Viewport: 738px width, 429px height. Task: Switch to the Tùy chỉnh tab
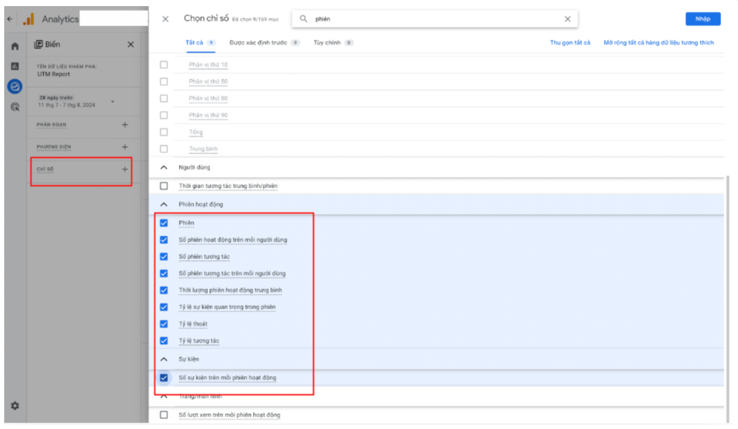tap(333, 43)
